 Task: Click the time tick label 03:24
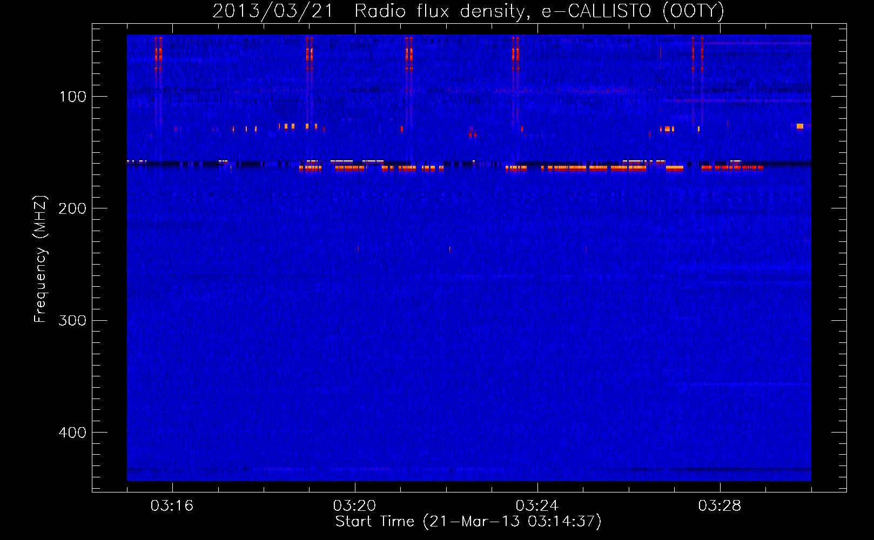[x=537, y=506]
